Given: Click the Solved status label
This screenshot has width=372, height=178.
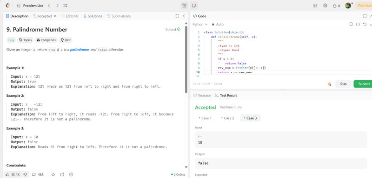Looking at the screenshot, I should 173,30.
